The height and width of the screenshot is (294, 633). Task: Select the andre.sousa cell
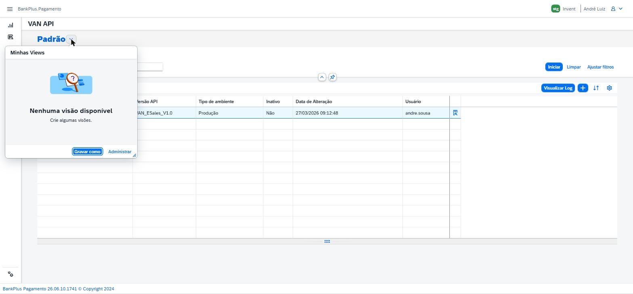426,113
